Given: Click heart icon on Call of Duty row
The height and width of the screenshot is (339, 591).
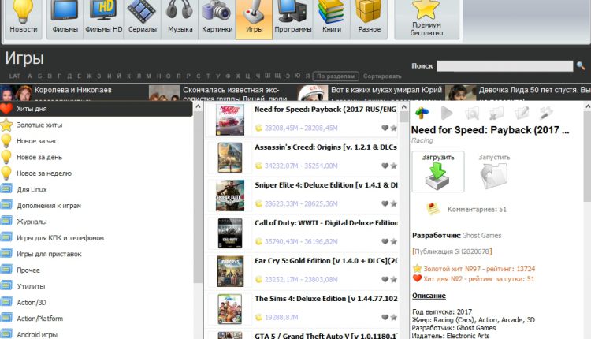Looking at the screenshot, I should (x=385, y=242).
